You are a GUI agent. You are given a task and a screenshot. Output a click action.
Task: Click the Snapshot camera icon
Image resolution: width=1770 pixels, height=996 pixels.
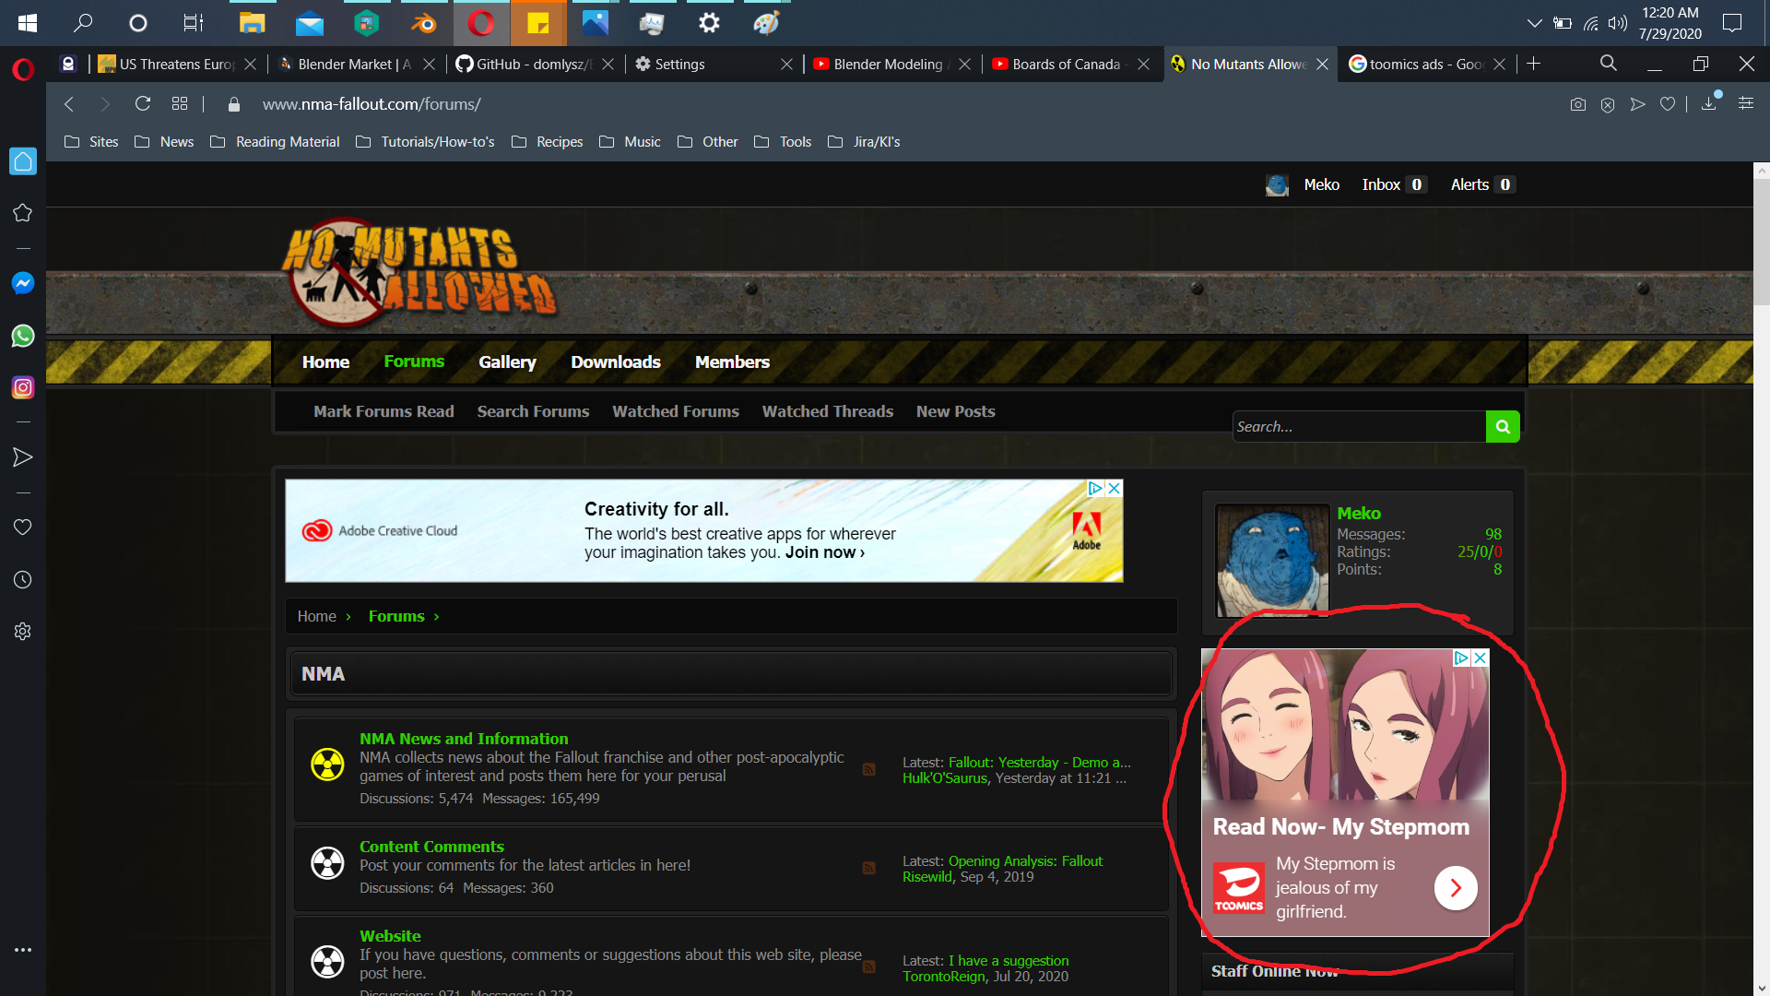point(1578,104)
